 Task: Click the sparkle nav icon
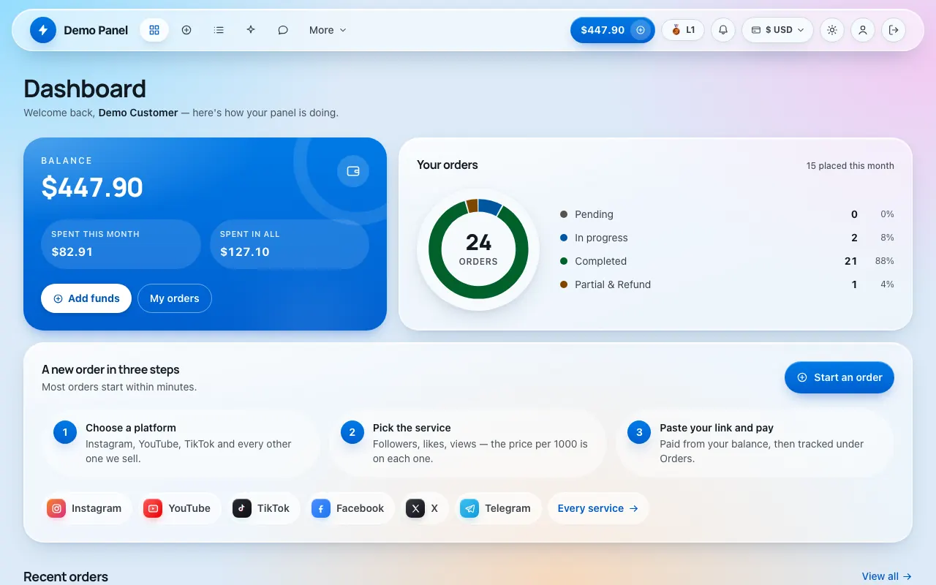click(251, 30)
